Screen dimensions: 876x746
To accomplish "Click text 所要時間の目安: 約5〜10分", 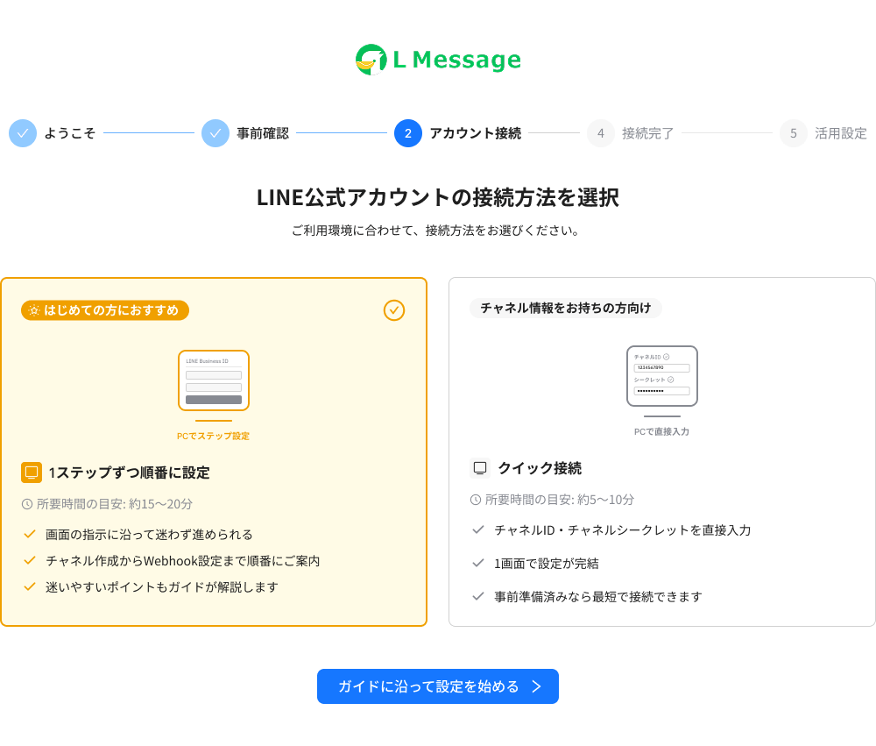I will point(560,500).
